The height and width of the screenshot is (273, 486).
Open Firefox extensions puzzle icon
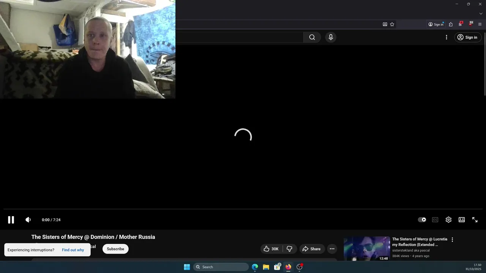click(451, 24)
